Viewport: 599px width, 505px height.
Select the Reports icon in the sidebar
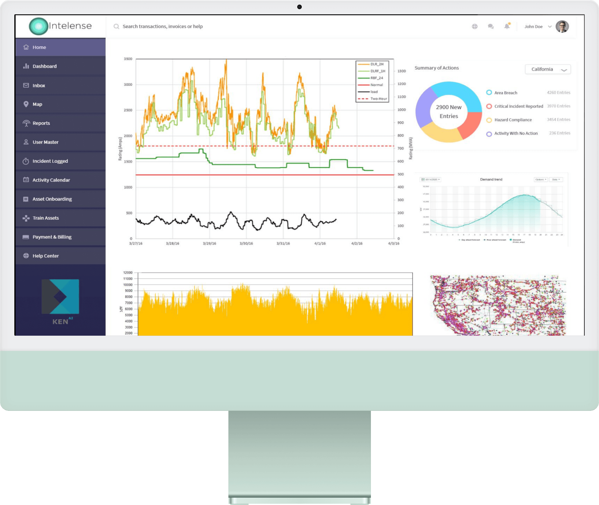tap(26, 123)
